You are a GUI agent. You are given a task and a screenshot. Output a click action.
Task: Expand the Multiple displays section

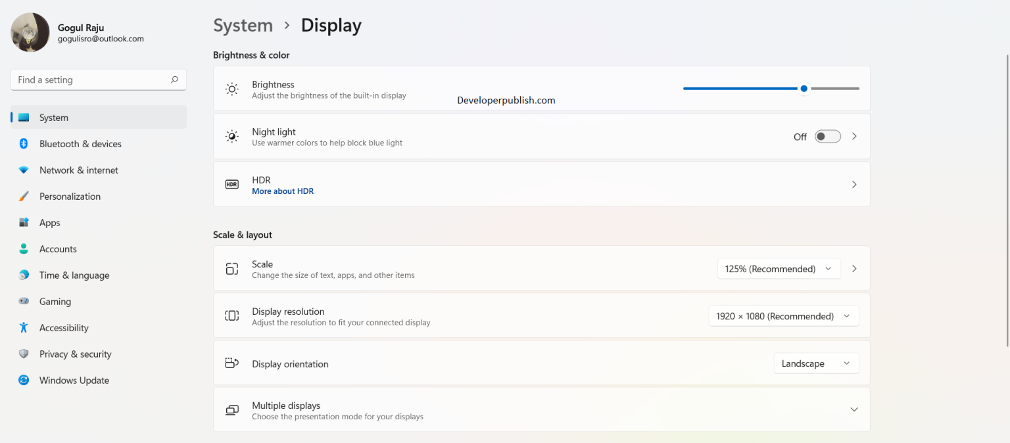(854, 409)
